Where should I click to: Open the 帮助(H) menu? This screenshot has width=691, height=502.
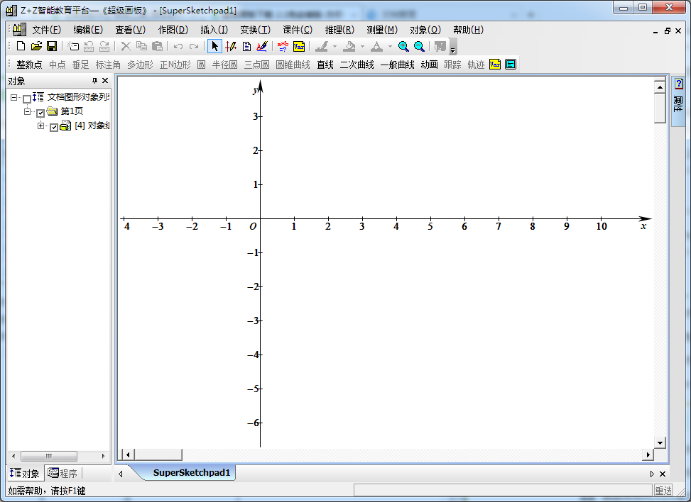pos(469,30)
